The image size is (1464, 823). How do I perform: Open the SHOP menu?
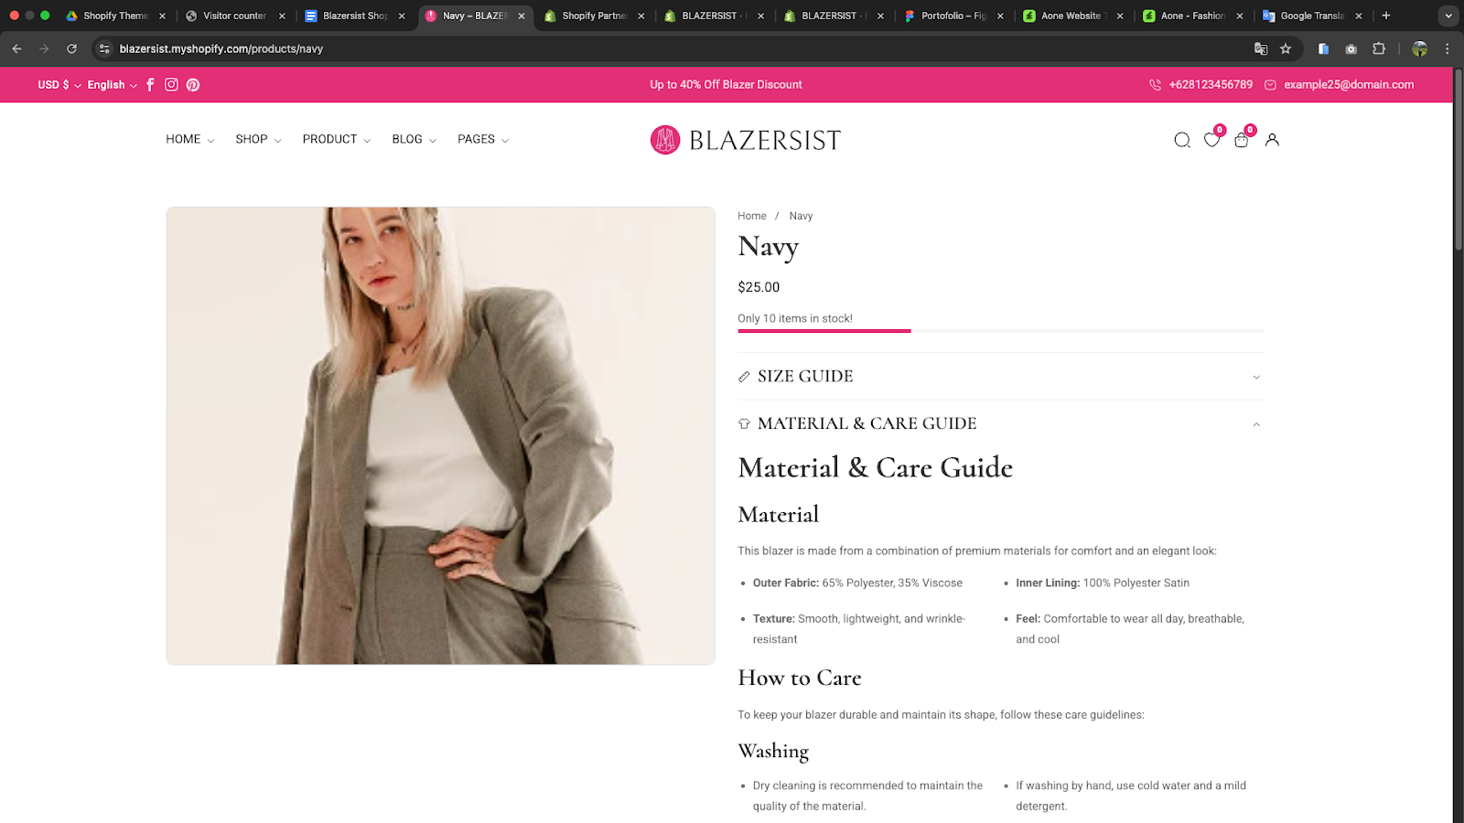(x=258, y=139)
